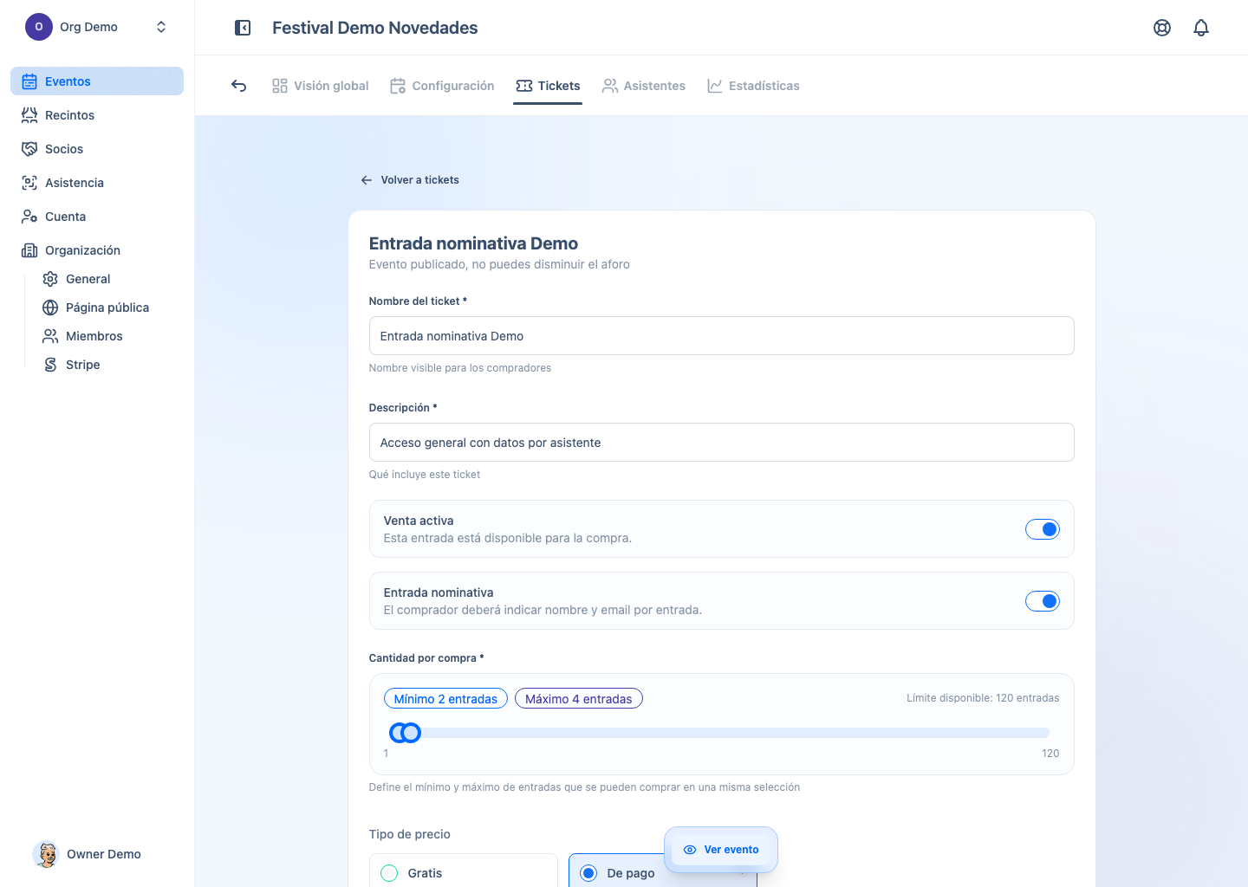Click the Asistencia scan icon
The image size is (1248, 887).
point(29,183)
